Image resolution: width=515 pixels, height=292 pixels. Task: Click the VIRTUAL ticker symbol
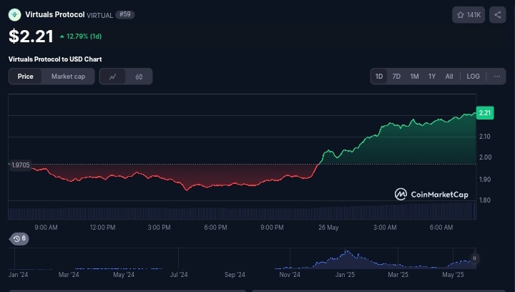(x=100, y=16)
